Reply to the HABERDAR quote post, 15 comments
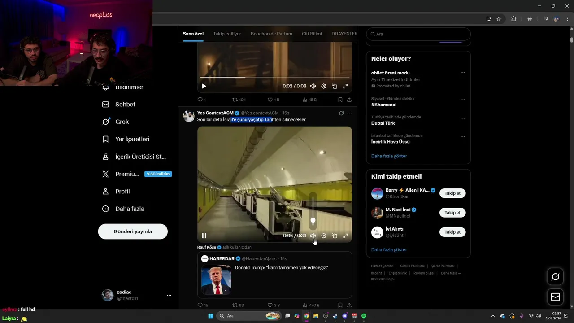The height and width of the screenshot is (323, 574). click(x=203, y=305)
